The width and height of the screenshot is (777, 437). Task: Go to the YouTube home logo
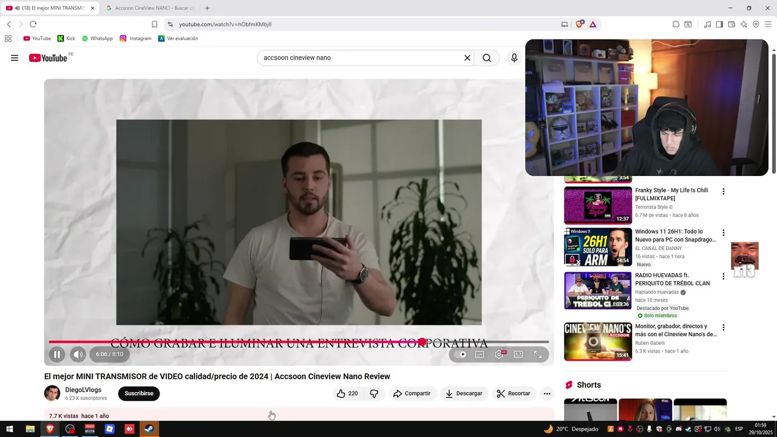coord(48,58)
